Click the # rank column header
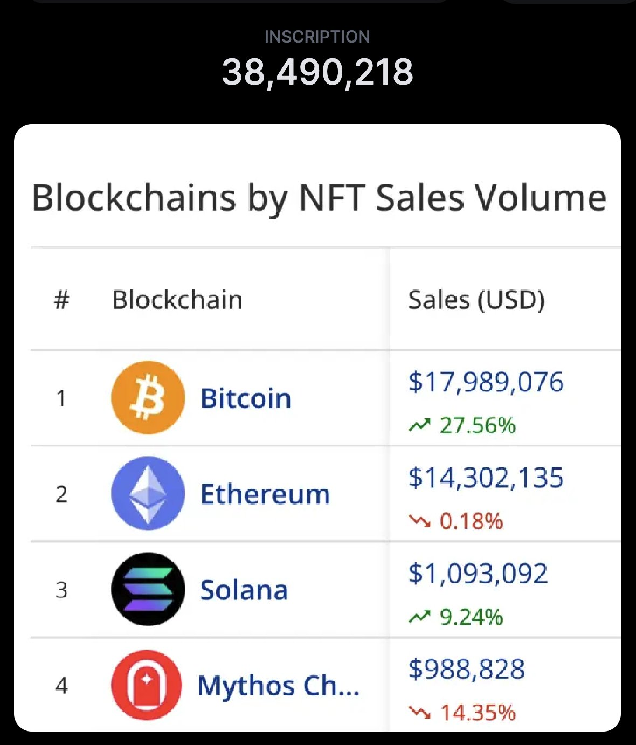Viewport: 636px width, 745px height. (x=62, y=300)
